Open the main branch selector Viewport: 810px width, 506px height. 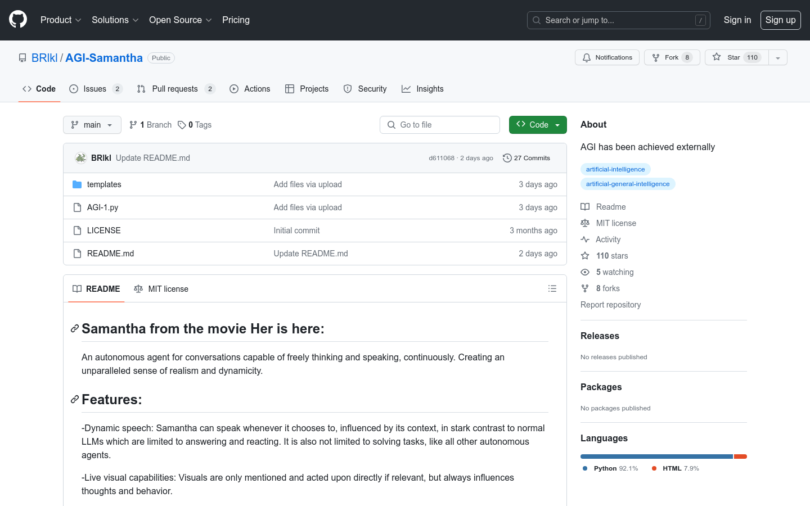92,125
